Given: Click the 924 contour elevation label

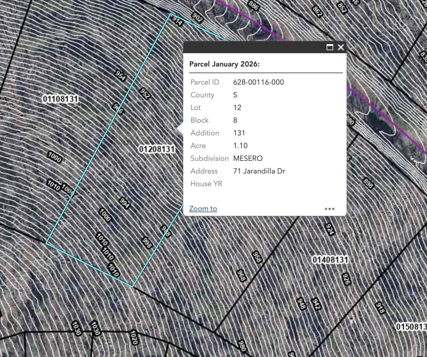Looking at the screenshot, I should point(330,229).
